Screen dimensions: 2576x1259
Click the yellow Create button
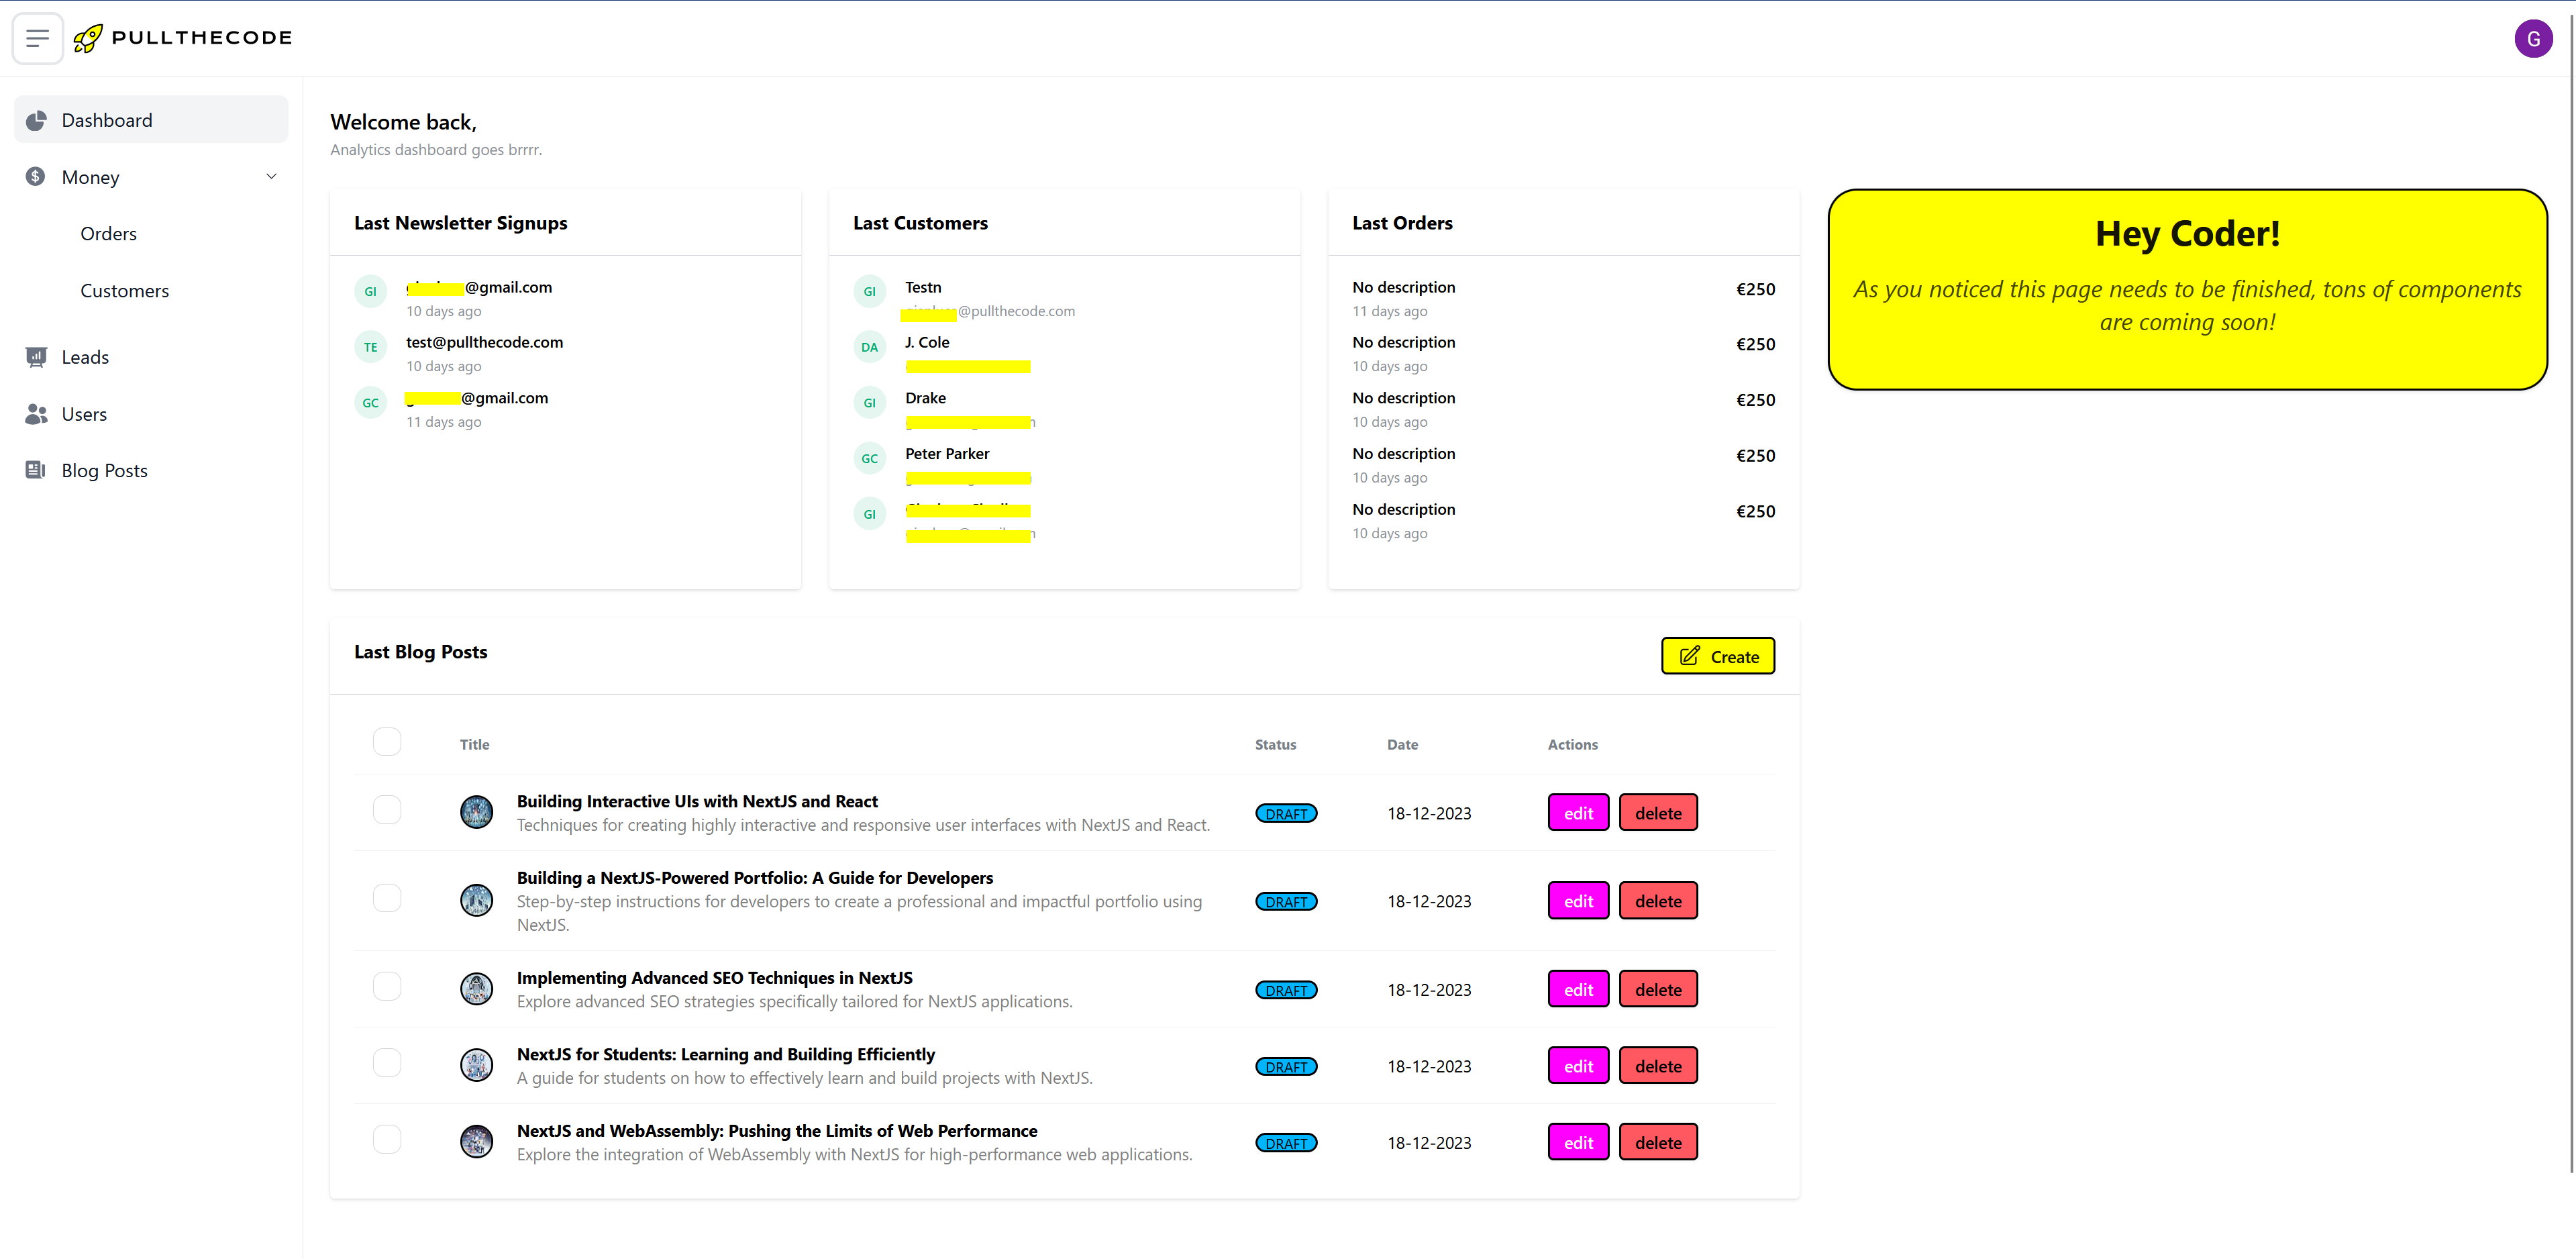(x=1717, y=657)
